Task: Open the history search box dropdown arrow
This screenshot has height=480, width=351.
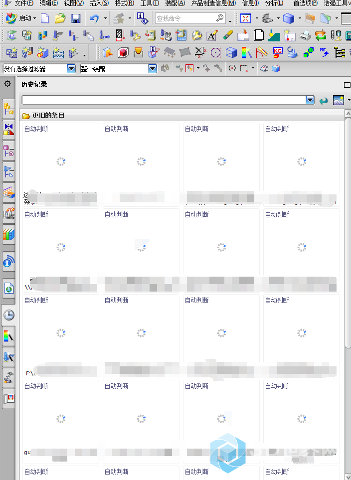Action: 310,100
